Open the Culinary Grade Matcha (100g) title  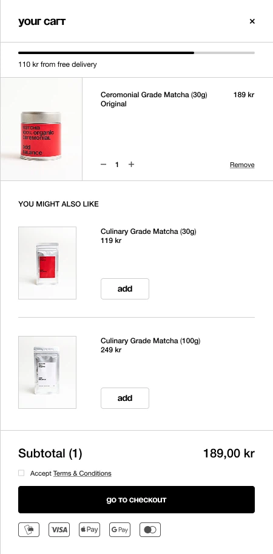150,341
